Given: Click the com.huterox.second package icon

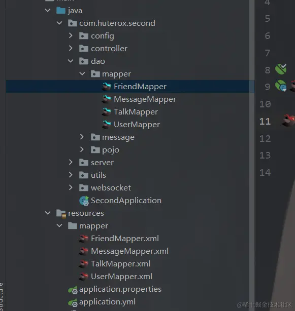Looking at the screenshot, I should tap(73, 23).
